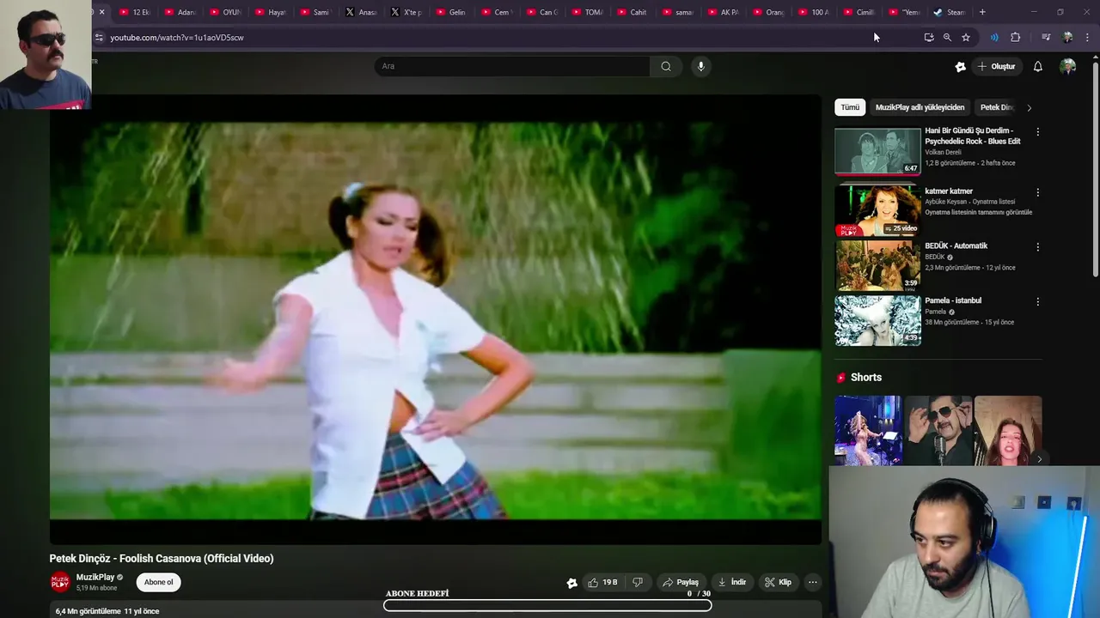This screenshot has height=618, width=1100.
Task: Dislike the video with thumbs-down
Action: [x=638, y=582]
